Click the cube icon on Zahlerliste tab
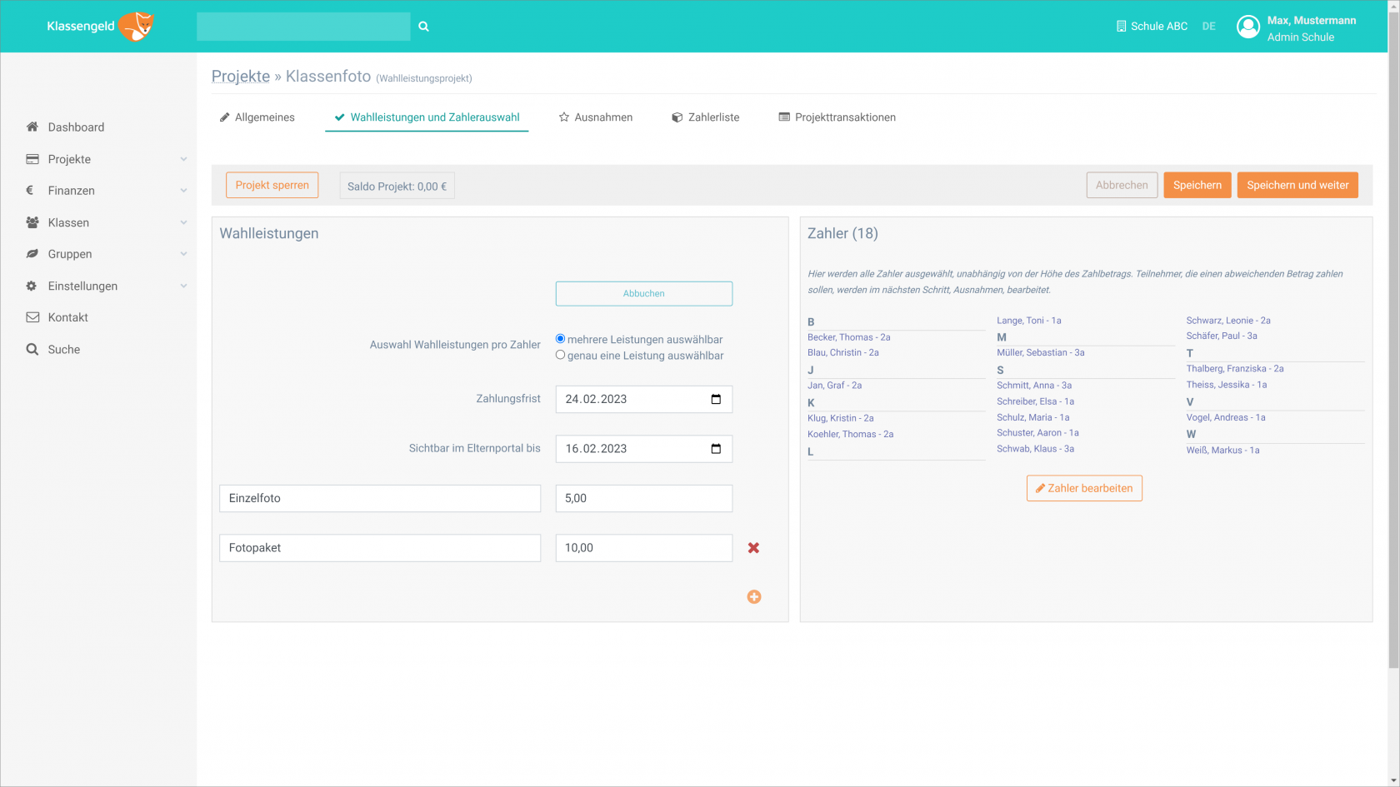 click(x=677, y=117)
